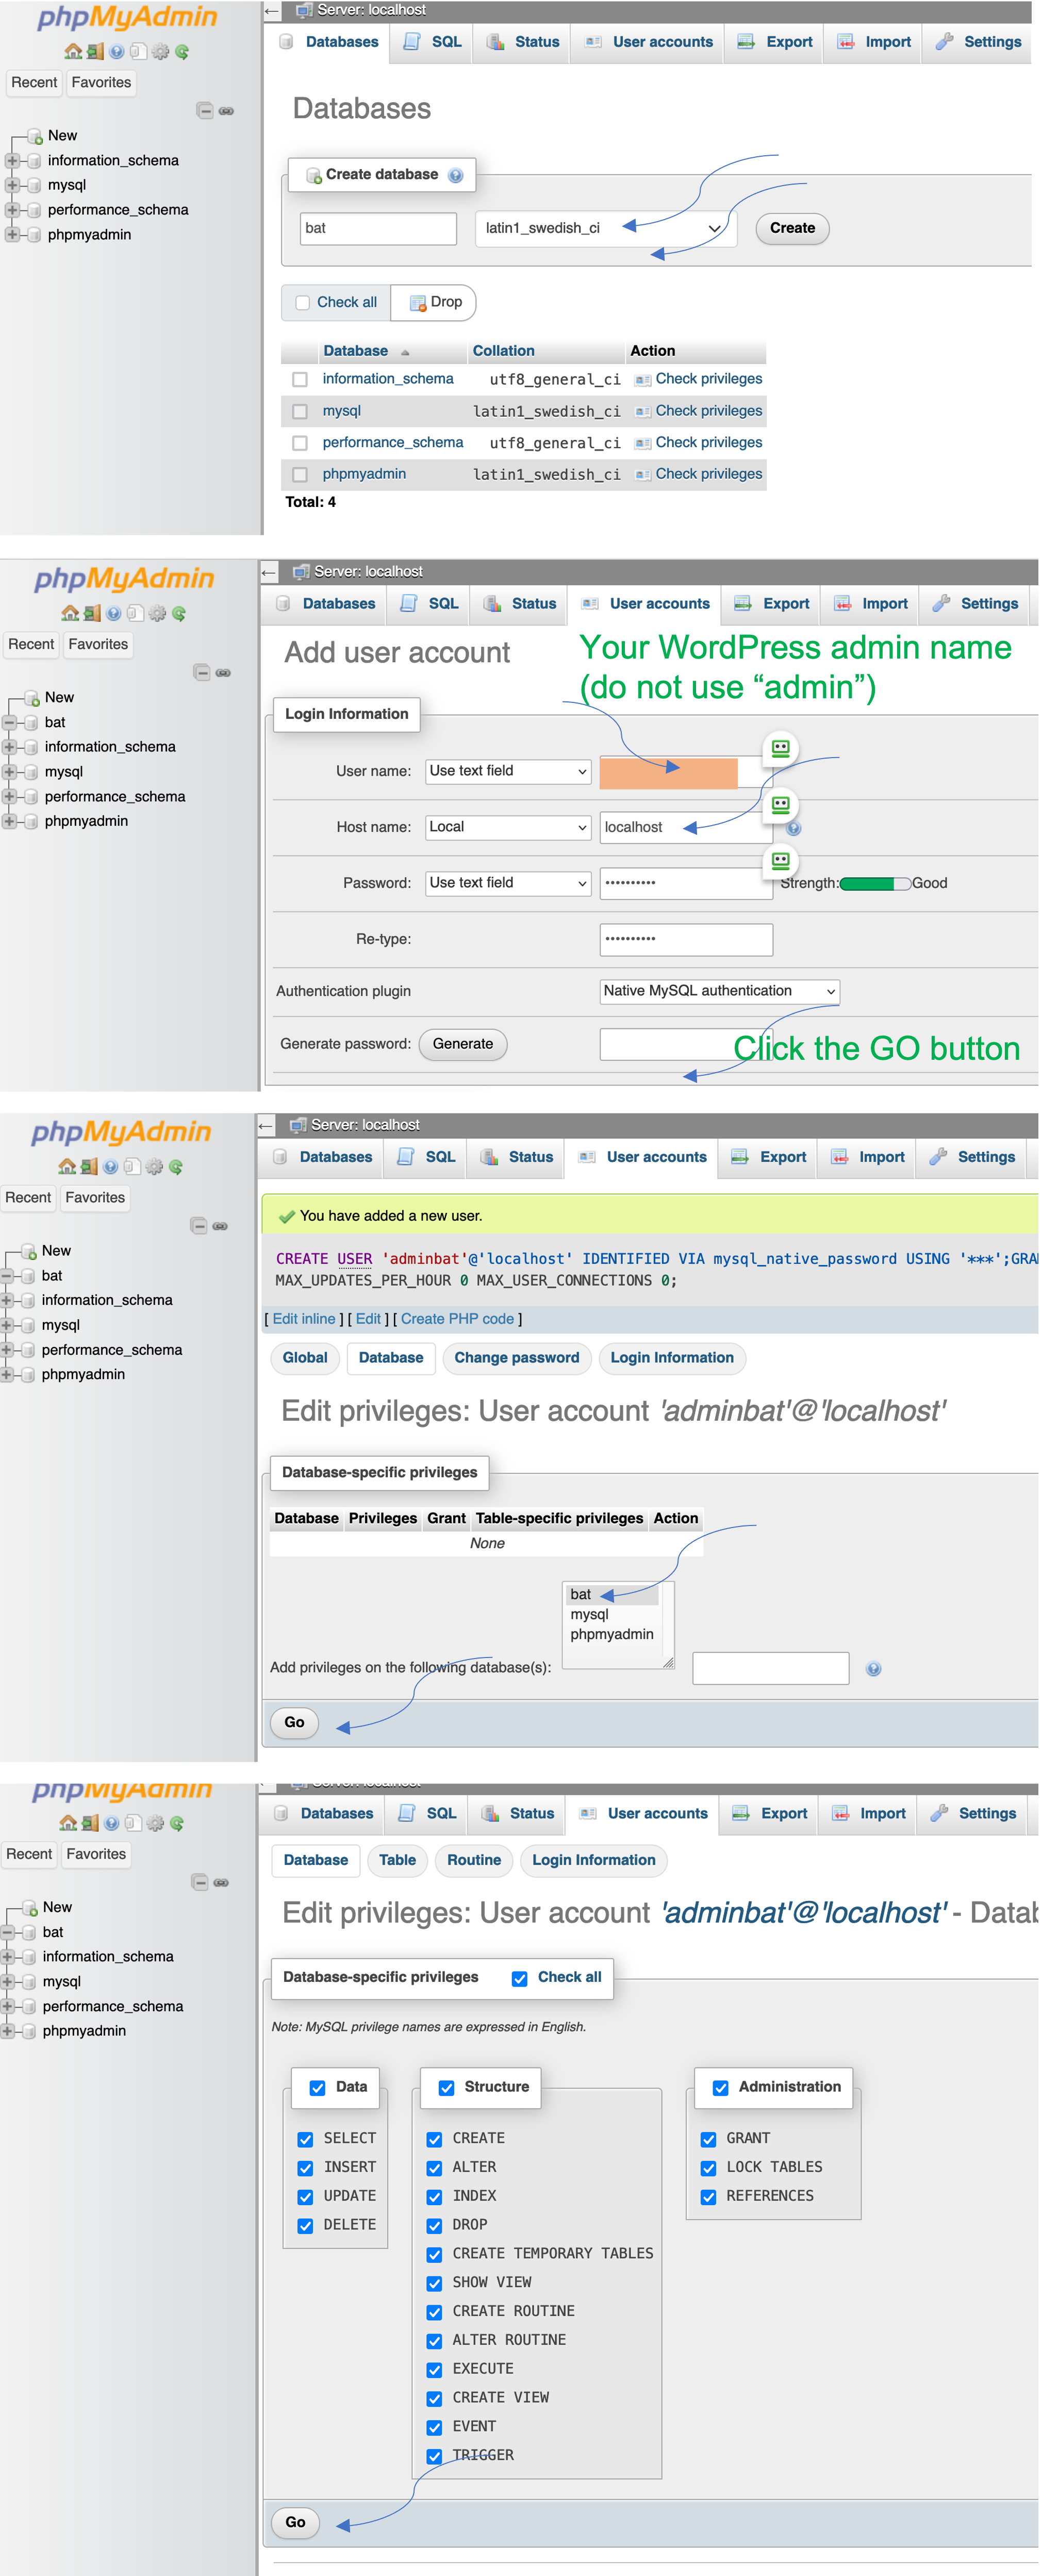Click the help icon beside the localhost host field
This screenshot has height=2576, width=1042.
coord(794,829)
